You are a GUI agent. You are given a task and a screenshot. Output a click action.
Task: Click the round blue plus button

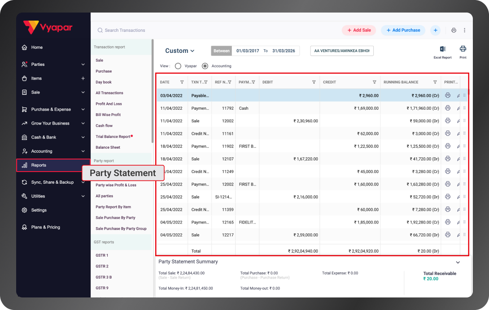(435, 30)
